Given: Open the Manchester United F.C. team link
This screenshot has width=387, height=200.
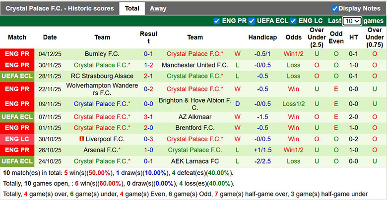Looking at the screenshot, I should pos(195,65).
